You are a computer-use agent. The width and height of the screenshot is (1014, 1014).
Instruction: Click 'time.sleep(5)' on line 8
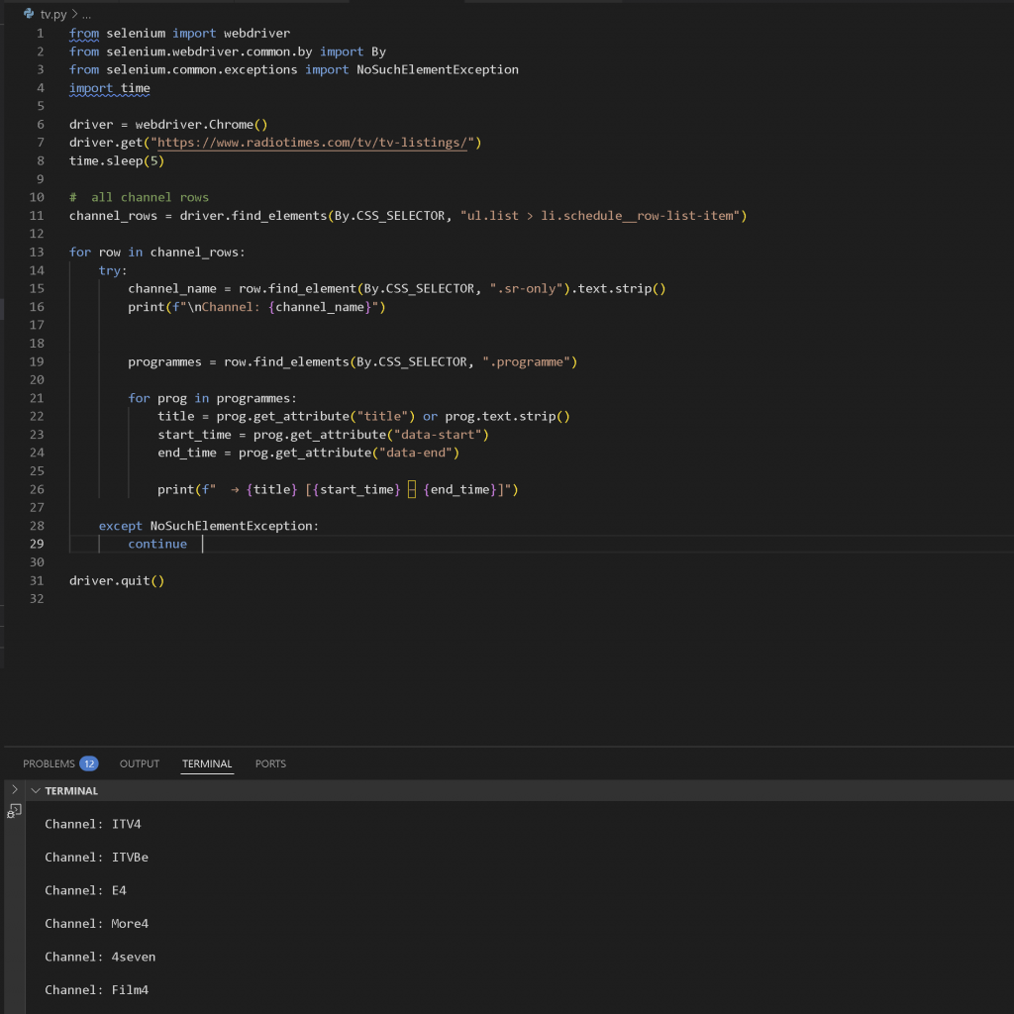(x=117, y=161)
